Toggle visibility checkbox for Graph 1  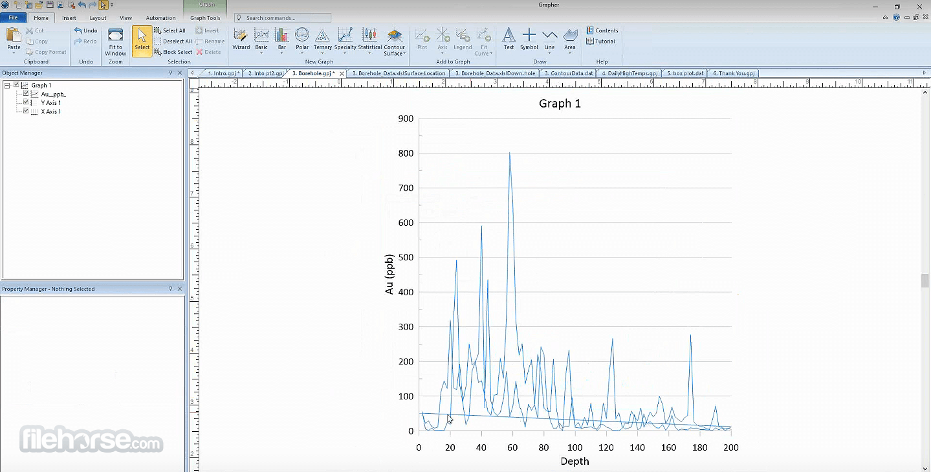tap(16, 85)
